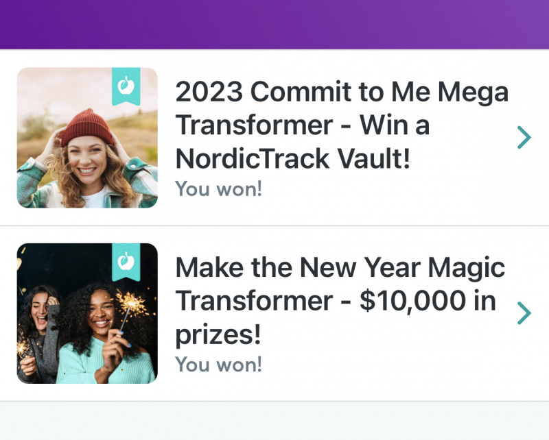Click the empty area below the challenge list
Screen dimensions: 549x440
point(274,421)
